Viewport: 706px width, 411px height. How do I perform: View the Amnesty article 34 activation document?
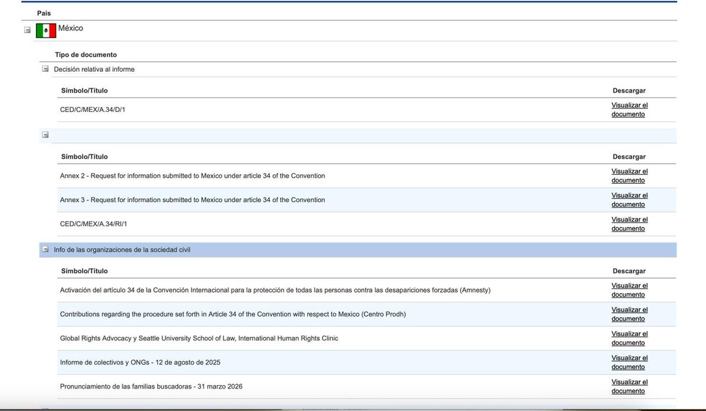coord(629,290)
